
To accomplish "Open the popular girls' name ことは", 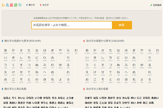I will 103,103.
